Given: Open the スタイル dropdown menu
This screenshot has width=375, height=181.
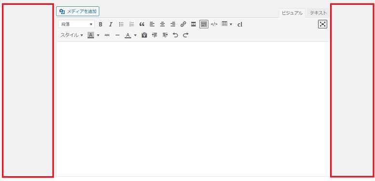Looking at the screenshot, I should (x=71, y=35).
